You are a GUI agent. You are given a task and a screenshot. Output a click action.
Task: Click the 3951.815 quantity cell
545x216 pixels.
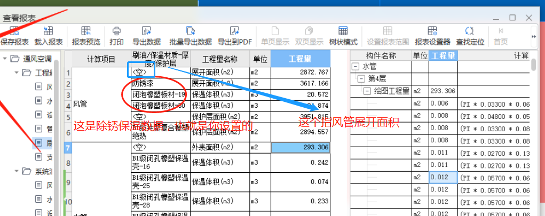[x=301, y=117]
